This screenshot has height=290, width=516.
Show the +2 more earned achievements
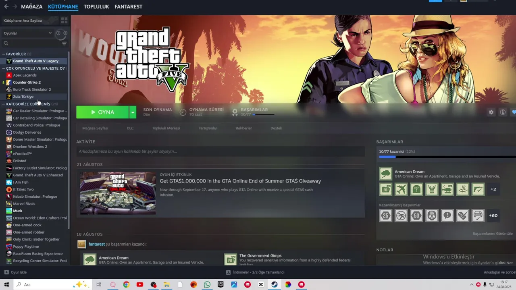click(493, 189)
